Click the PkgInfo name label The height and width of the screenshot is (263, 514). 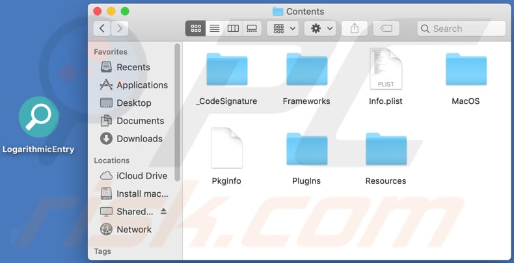[226, 181]
